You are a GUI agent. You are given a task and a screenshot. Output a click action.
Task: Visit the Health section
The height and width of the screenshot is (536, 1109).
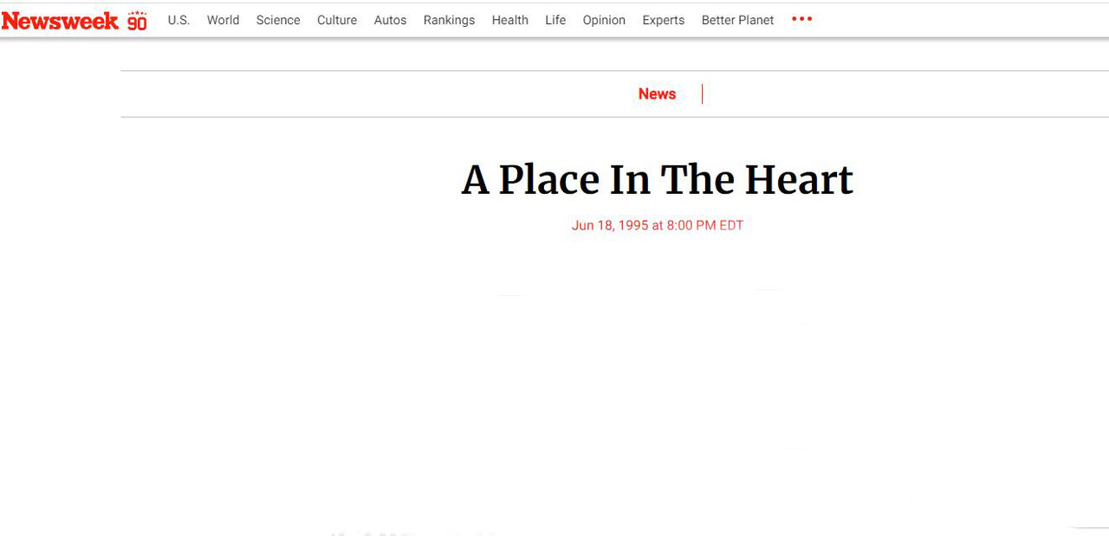click(509, 20)
